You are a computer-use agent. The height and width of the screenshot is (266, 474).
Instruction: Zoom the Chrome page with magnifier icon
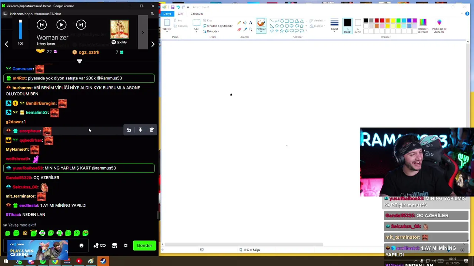152,14
